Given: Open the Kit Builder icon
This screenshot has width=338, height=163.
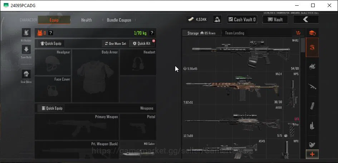Looking at the screenshot, I should tap(26, 32).
